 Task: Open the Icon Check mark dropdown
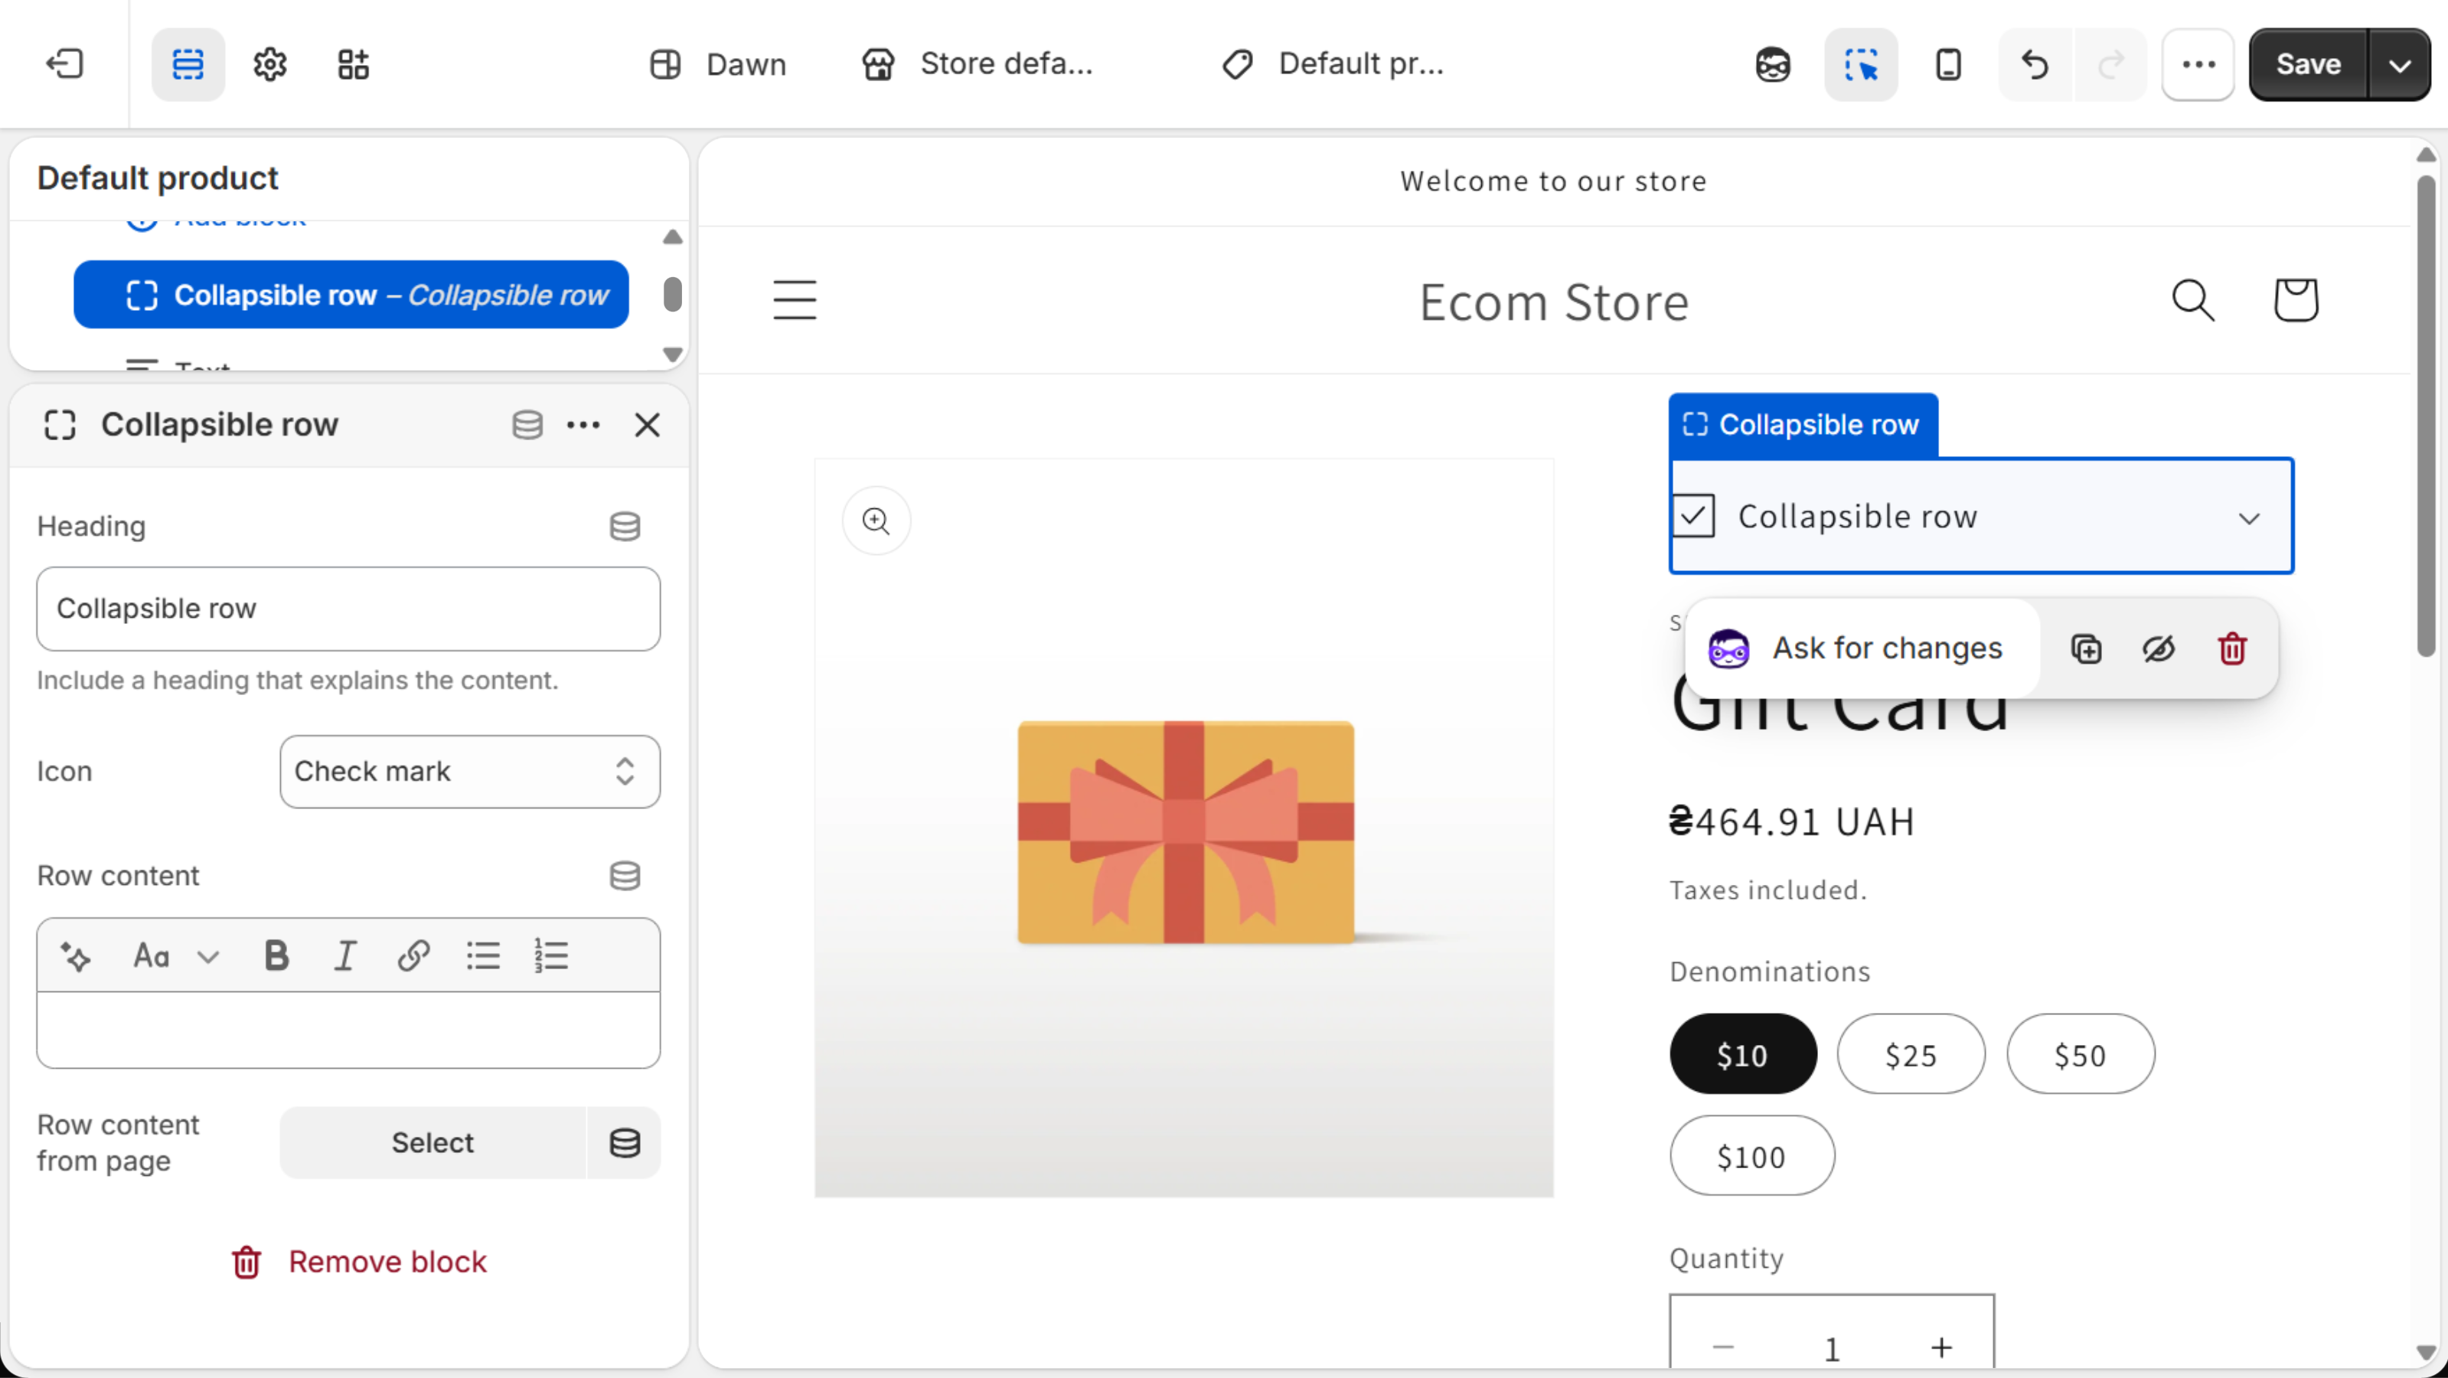tap(471, 772)
